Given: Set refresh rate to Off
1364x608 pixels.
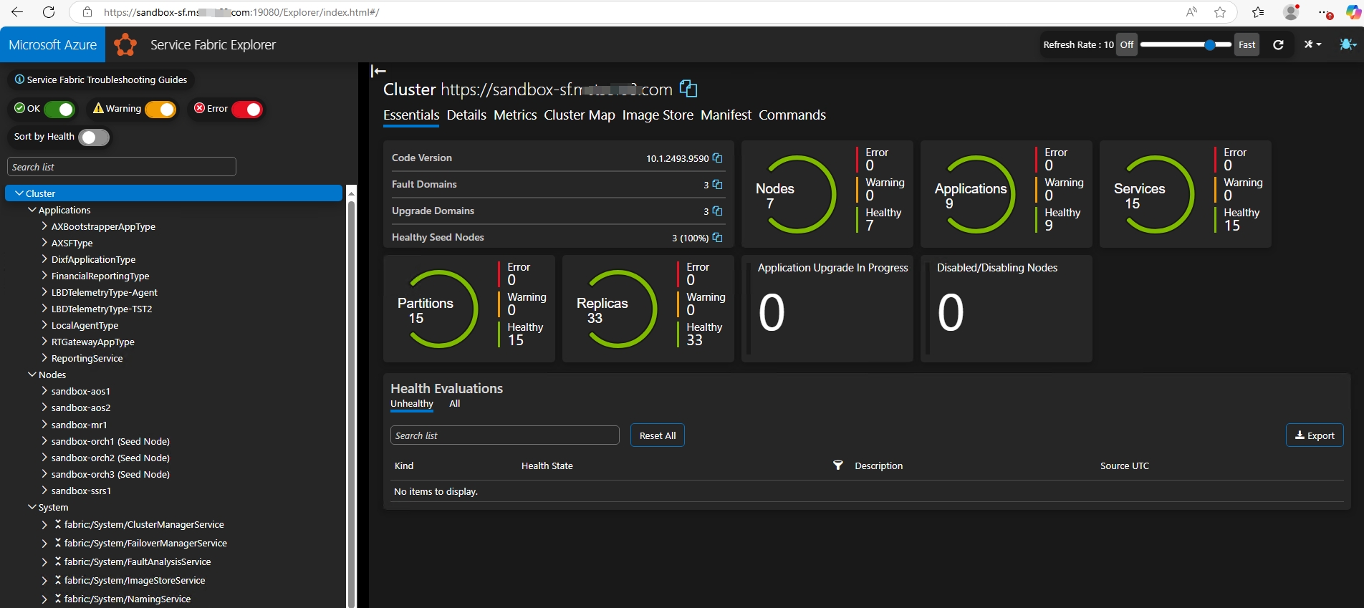Looking at the screenshot, I should [1127, 44].
